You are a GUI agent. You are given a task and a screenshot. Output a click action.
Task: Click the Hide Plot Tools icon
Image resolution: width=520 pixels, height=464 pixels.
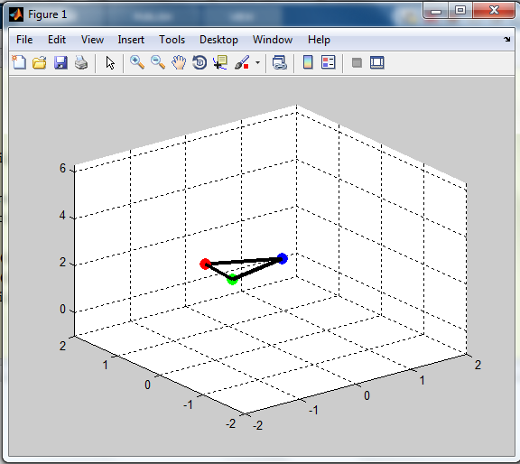point(357,62)
